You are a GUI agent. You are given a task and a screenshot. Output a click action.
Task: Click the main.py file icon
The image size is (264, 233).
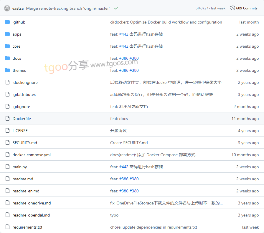[x=8, y=167]
